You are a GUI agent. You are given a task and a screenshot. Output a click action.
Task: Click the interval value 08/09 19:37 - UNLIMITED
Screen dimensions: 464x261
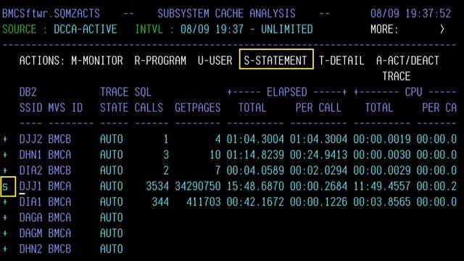tap(246, 29)
